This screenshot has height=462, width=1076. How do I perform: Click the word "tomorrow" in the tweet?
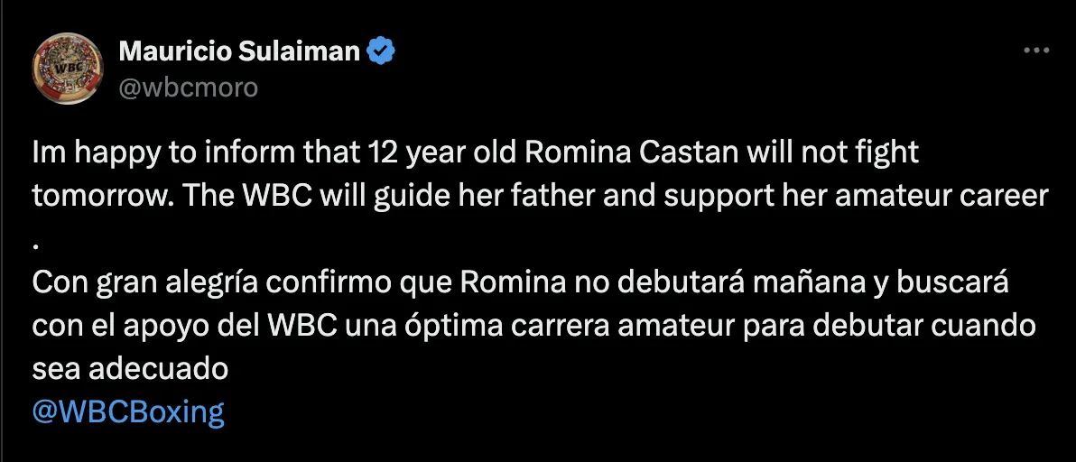[98, 197]
